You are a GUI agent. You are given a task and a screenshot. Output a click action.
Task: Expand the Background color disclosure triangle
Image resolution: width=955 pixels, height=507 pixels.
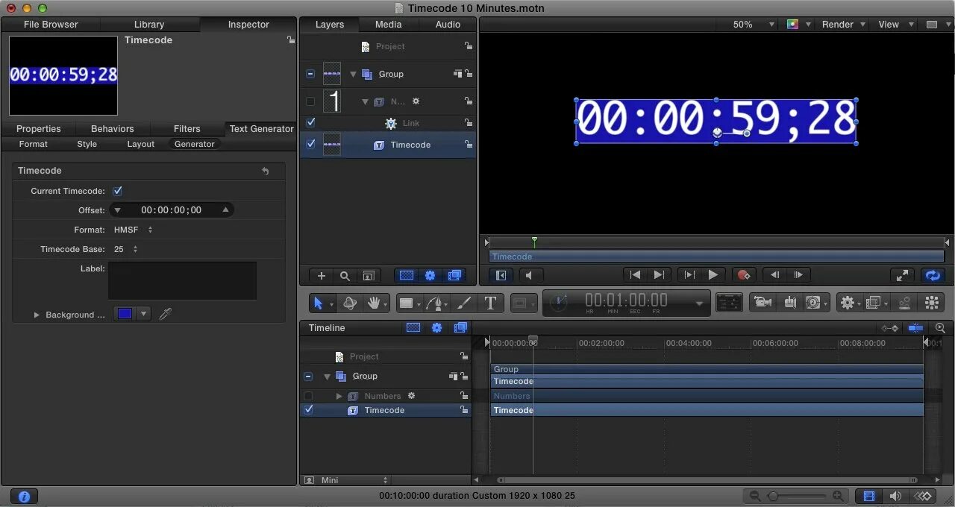(x=36, y=315)
